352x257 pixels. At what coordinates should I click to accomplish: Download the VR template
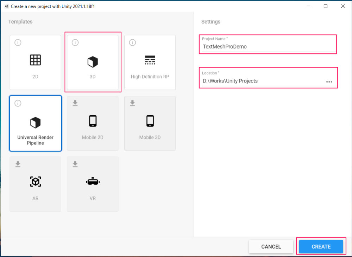pyautogui.click(x=75, y=164)
